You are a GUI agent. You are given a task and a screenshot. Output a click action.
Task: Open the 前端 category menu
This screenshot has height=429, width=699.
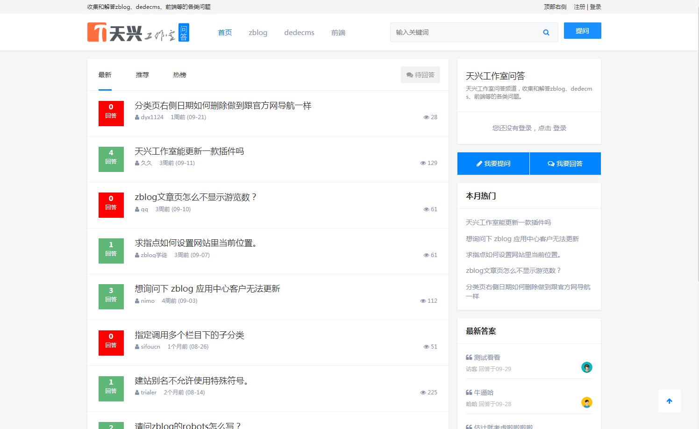pos(338,32)
